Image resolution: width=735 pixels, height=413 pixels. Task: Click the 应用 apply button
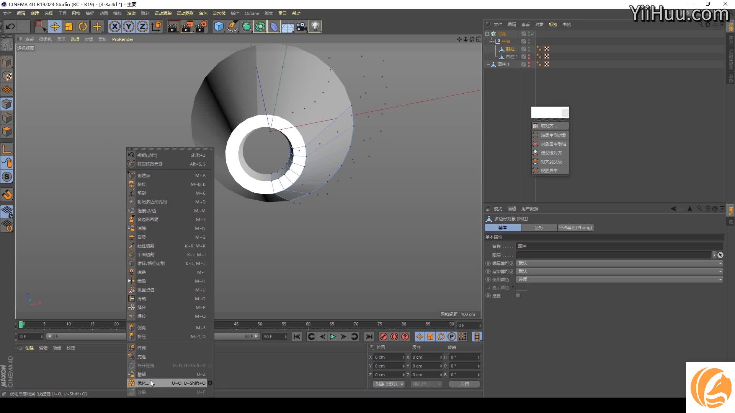pyautogui.click(x=464, y=384)
